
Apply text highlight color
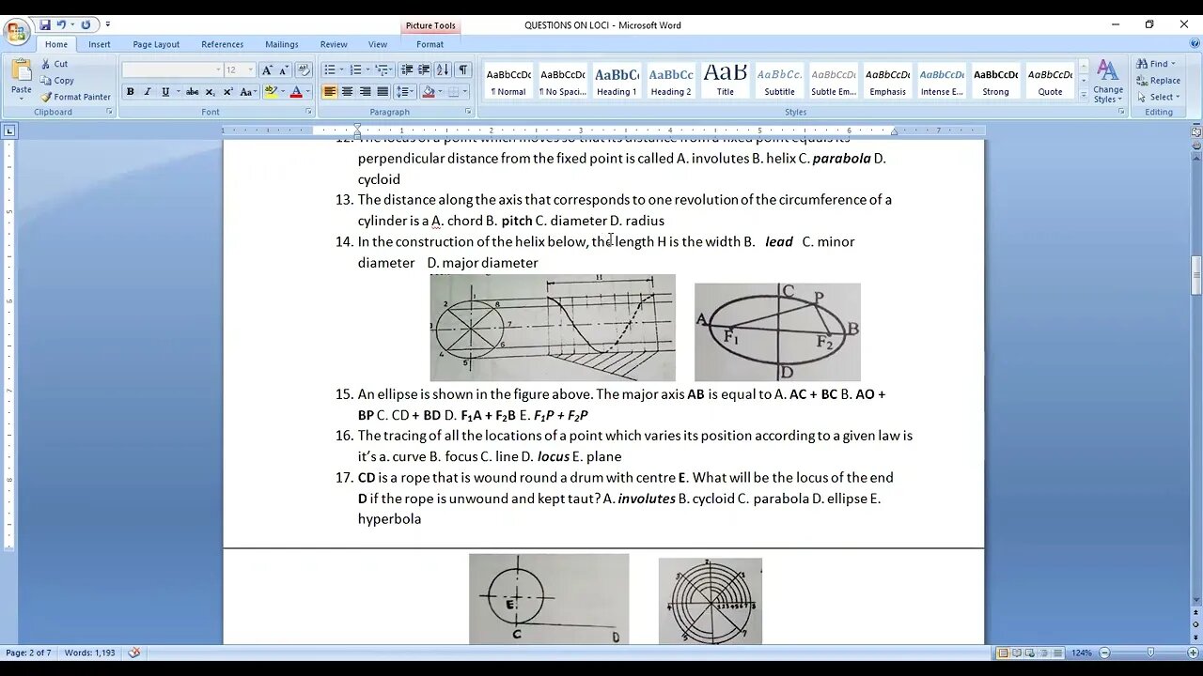coord(271,92)
